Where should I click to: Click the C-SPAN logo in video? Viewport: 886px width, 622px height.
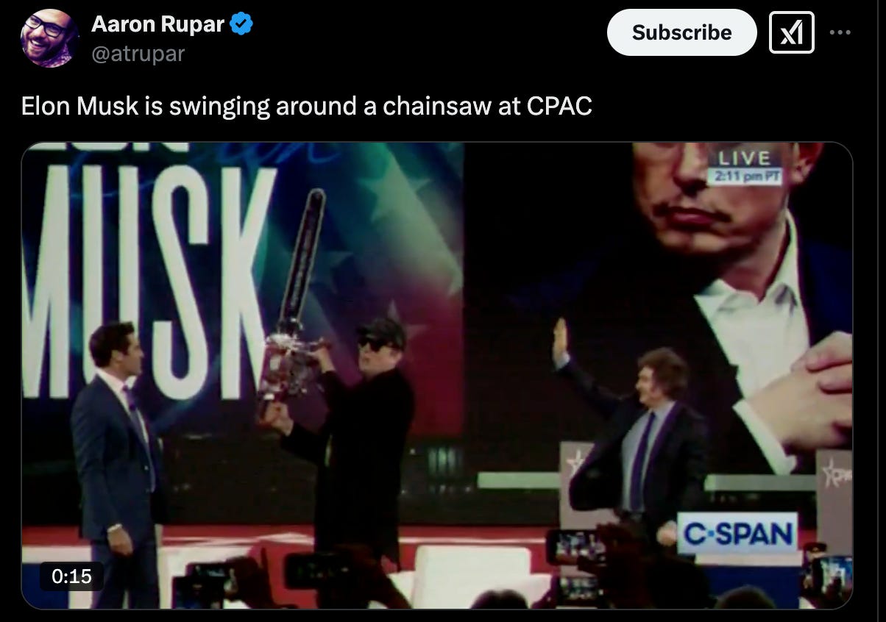click(737, 533)
